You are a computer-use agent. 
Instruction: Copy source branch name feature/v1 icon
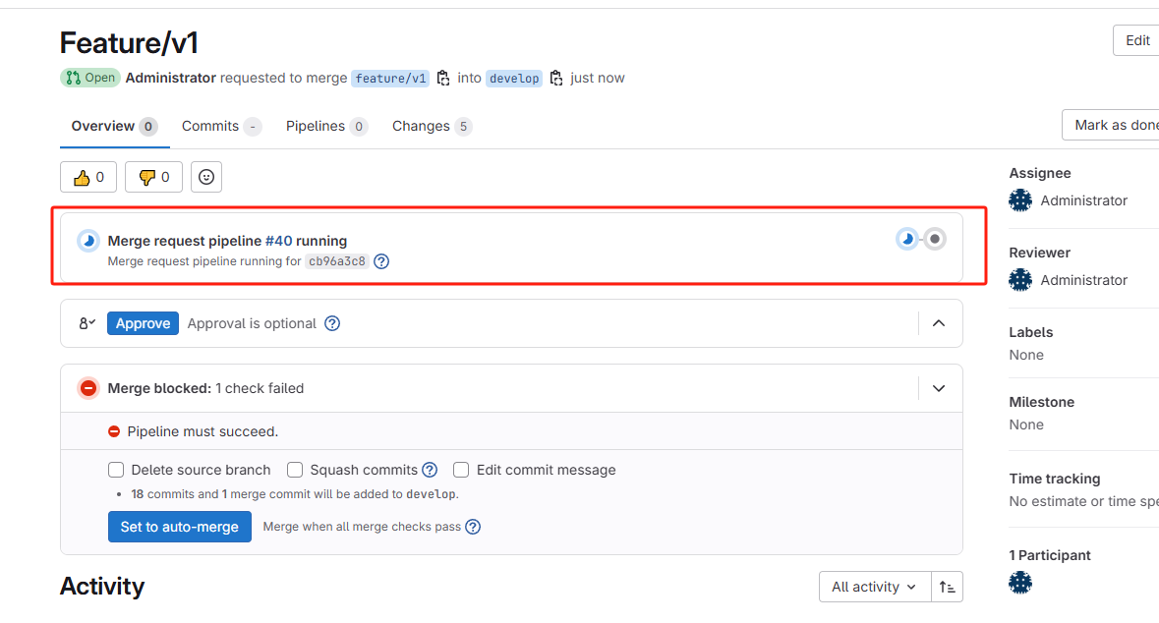pyautogui.click(x=442, y=79)
